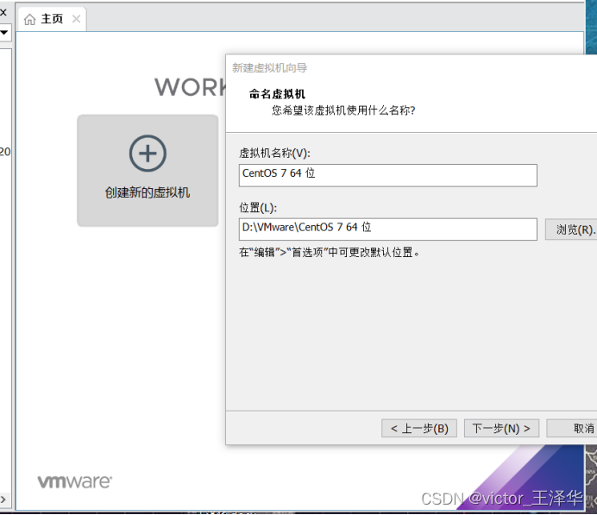The width and height of the screenshot is (597, 515).
Task: Click the hint about changing default location
Action: click(330, 252)
